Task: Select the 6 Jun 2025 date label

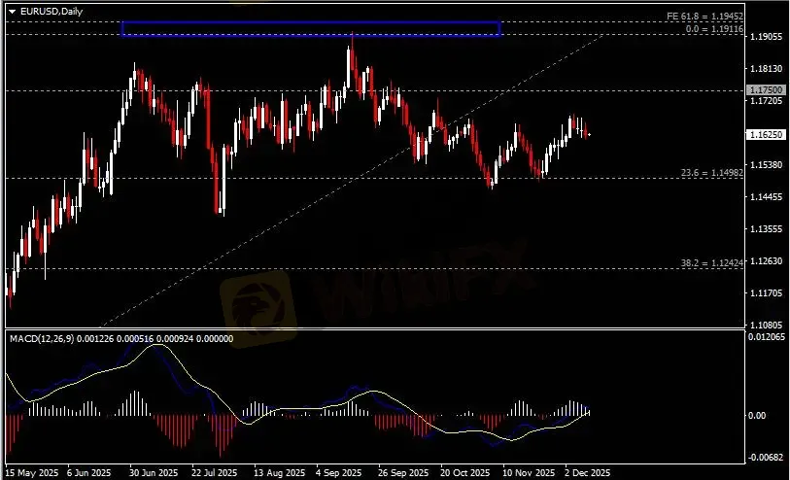Action: click(88, 473)
